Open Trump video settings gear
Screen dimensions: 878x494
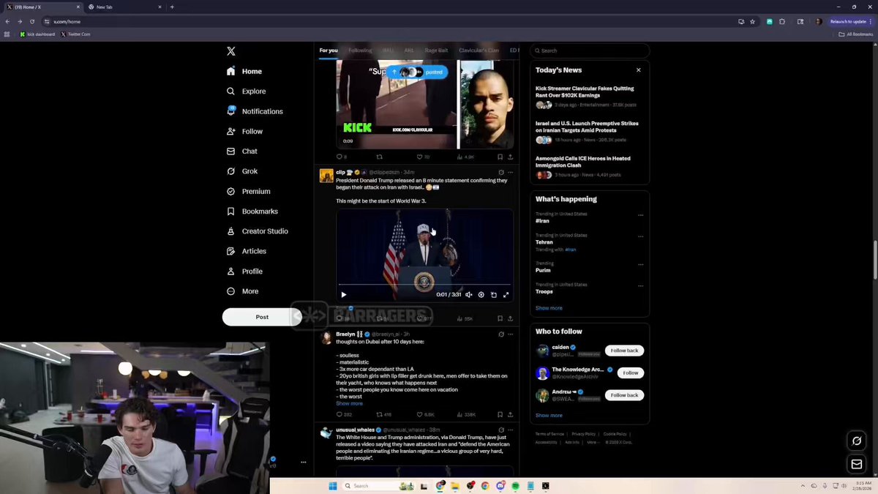pos(481,295)
